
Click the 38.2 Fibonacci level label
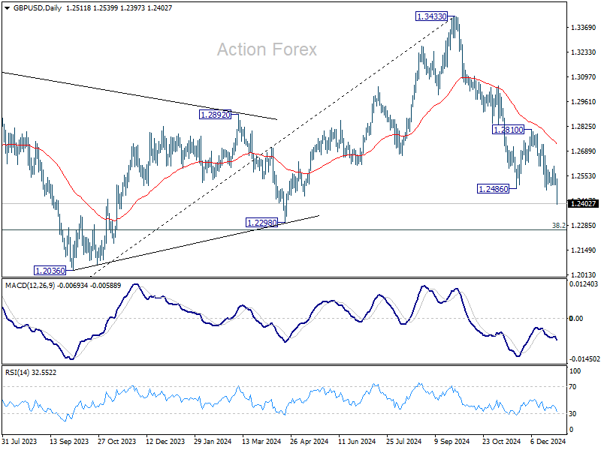(x=558, y=226)
